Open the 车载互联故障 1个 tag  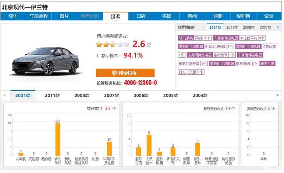tap(193, 63)
